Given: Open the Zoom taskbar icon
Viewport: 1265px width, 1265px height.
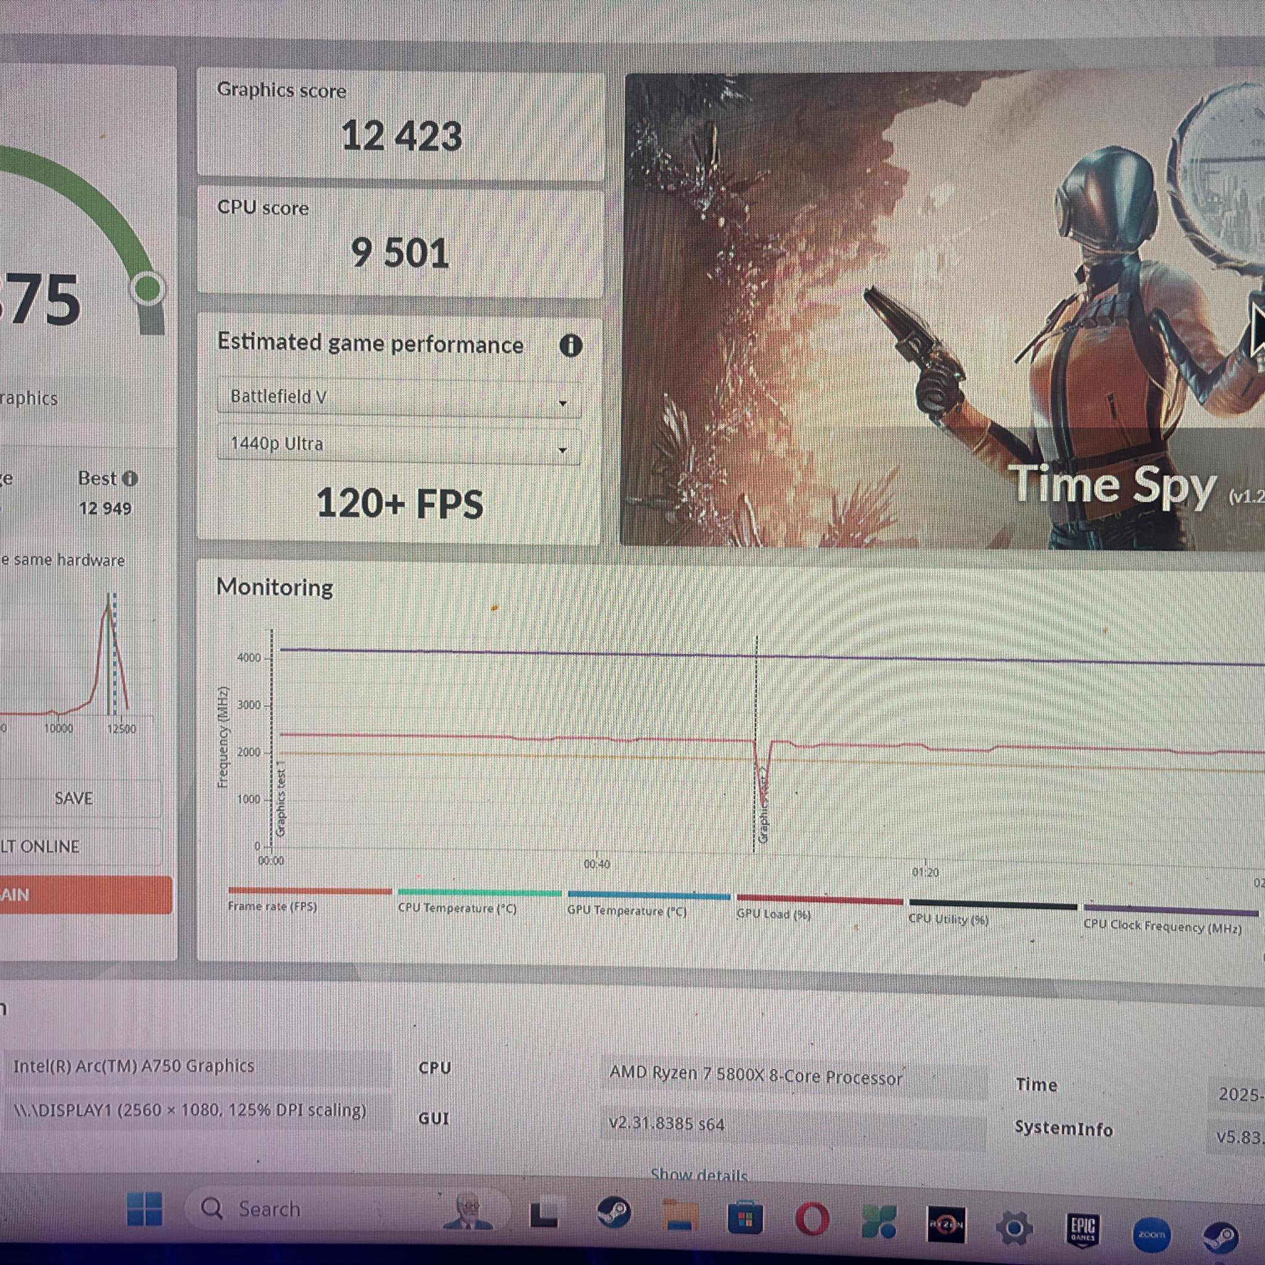Looking at the screenshot, I should pos(1151,1234).
